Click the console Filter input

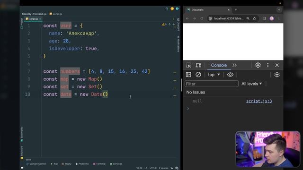(212, 84)
